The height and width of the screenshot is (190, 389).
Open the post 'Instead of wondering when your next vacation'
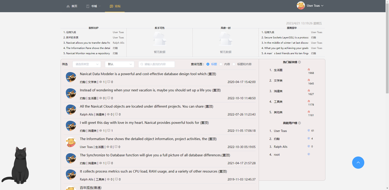coord(150,90)
